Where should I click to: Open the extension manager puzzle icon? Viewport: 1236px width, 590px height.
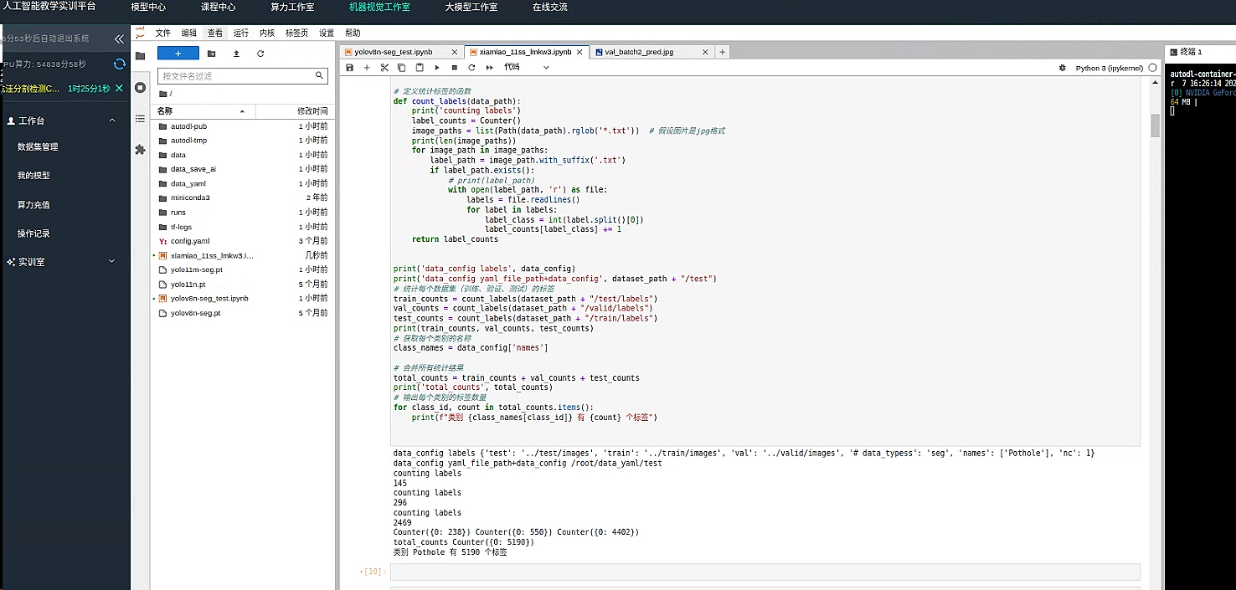pos(140,150)
